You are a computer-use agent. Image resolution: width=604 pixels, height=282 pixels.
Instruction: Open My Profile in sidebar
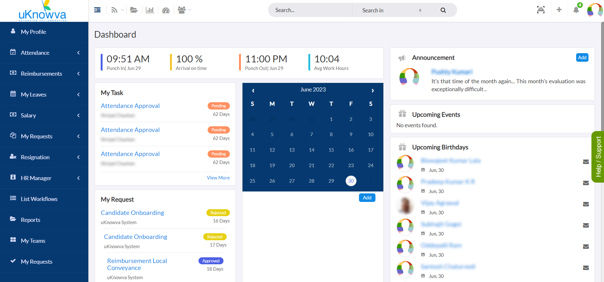(34, 32)
